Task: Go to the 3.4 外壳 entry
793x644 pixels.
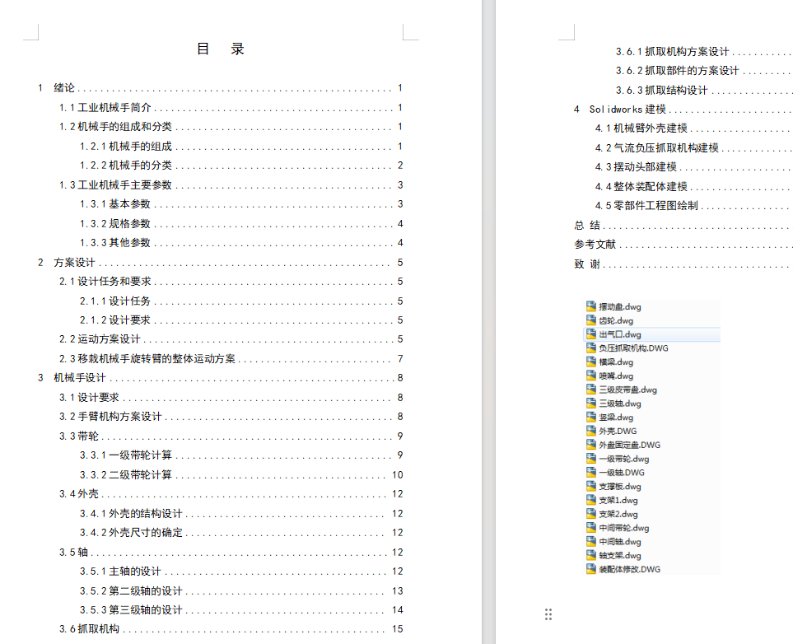Action: coord(231,494)
